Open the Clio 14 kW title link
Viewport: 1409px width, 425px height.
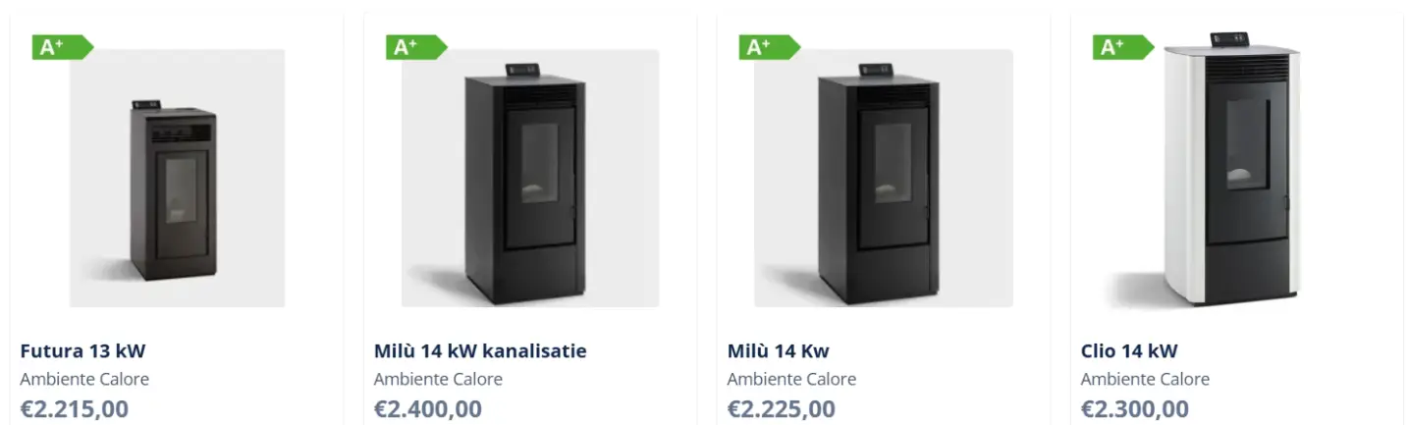pyautogui.click(x=1129, y=351)
